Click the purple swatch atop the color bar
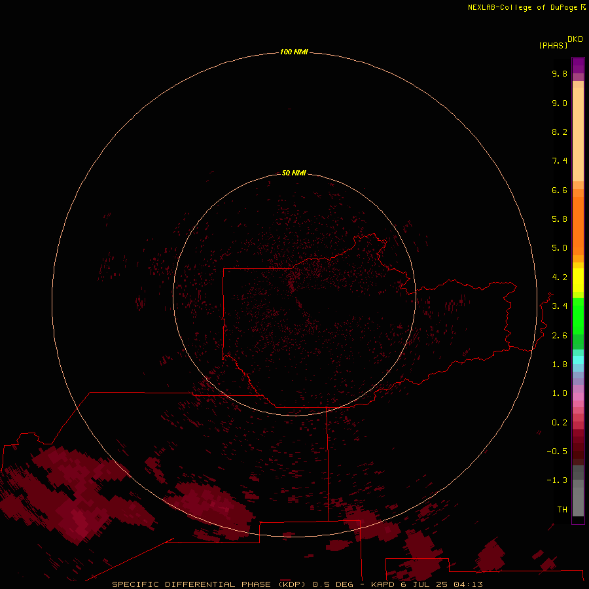The height and width of the screenshot is (589, 589). click(578, 65)
